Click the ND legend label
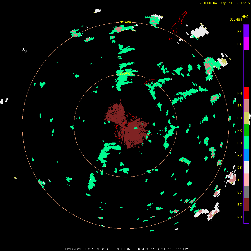Screen dimensions: 251x251 [239, 217]
